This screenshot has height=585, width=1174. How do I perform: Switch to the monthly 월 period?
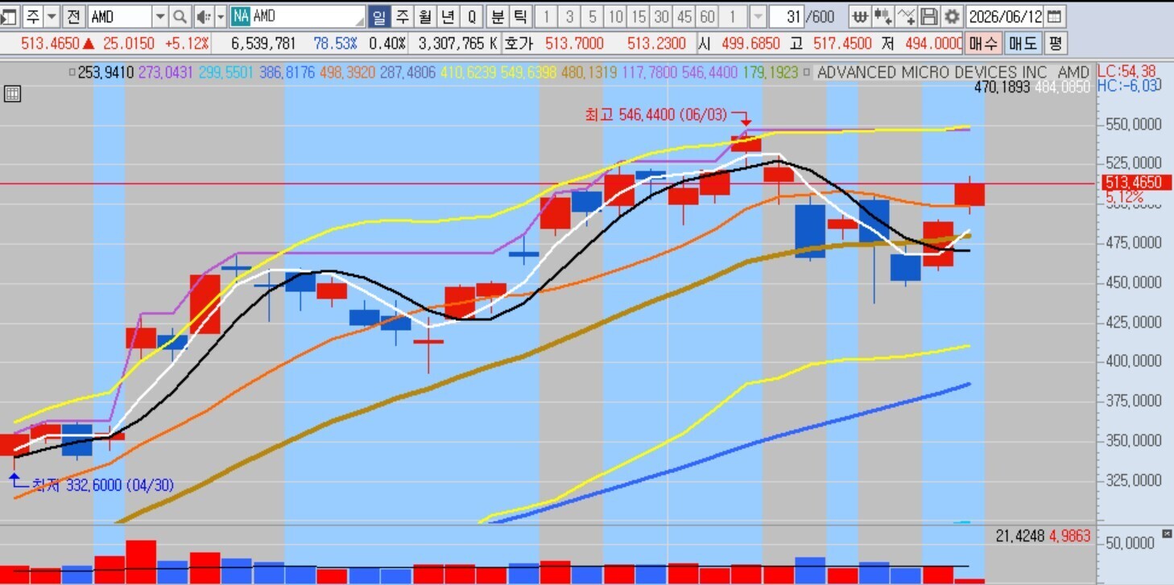point(425,16)
